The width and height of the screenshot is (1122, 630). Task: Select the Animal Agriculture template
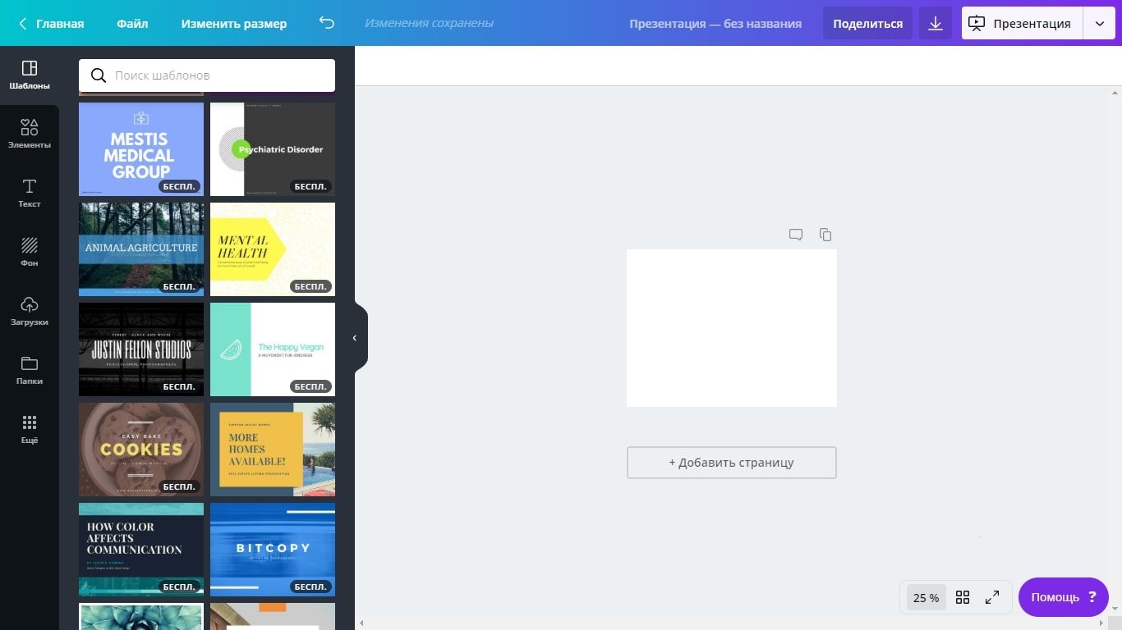pyautogui.click(x=141, y=249)
